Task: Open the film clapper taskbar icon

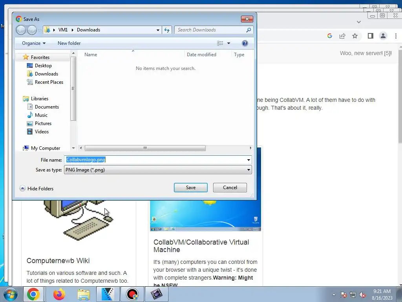Action: (156, 294)
